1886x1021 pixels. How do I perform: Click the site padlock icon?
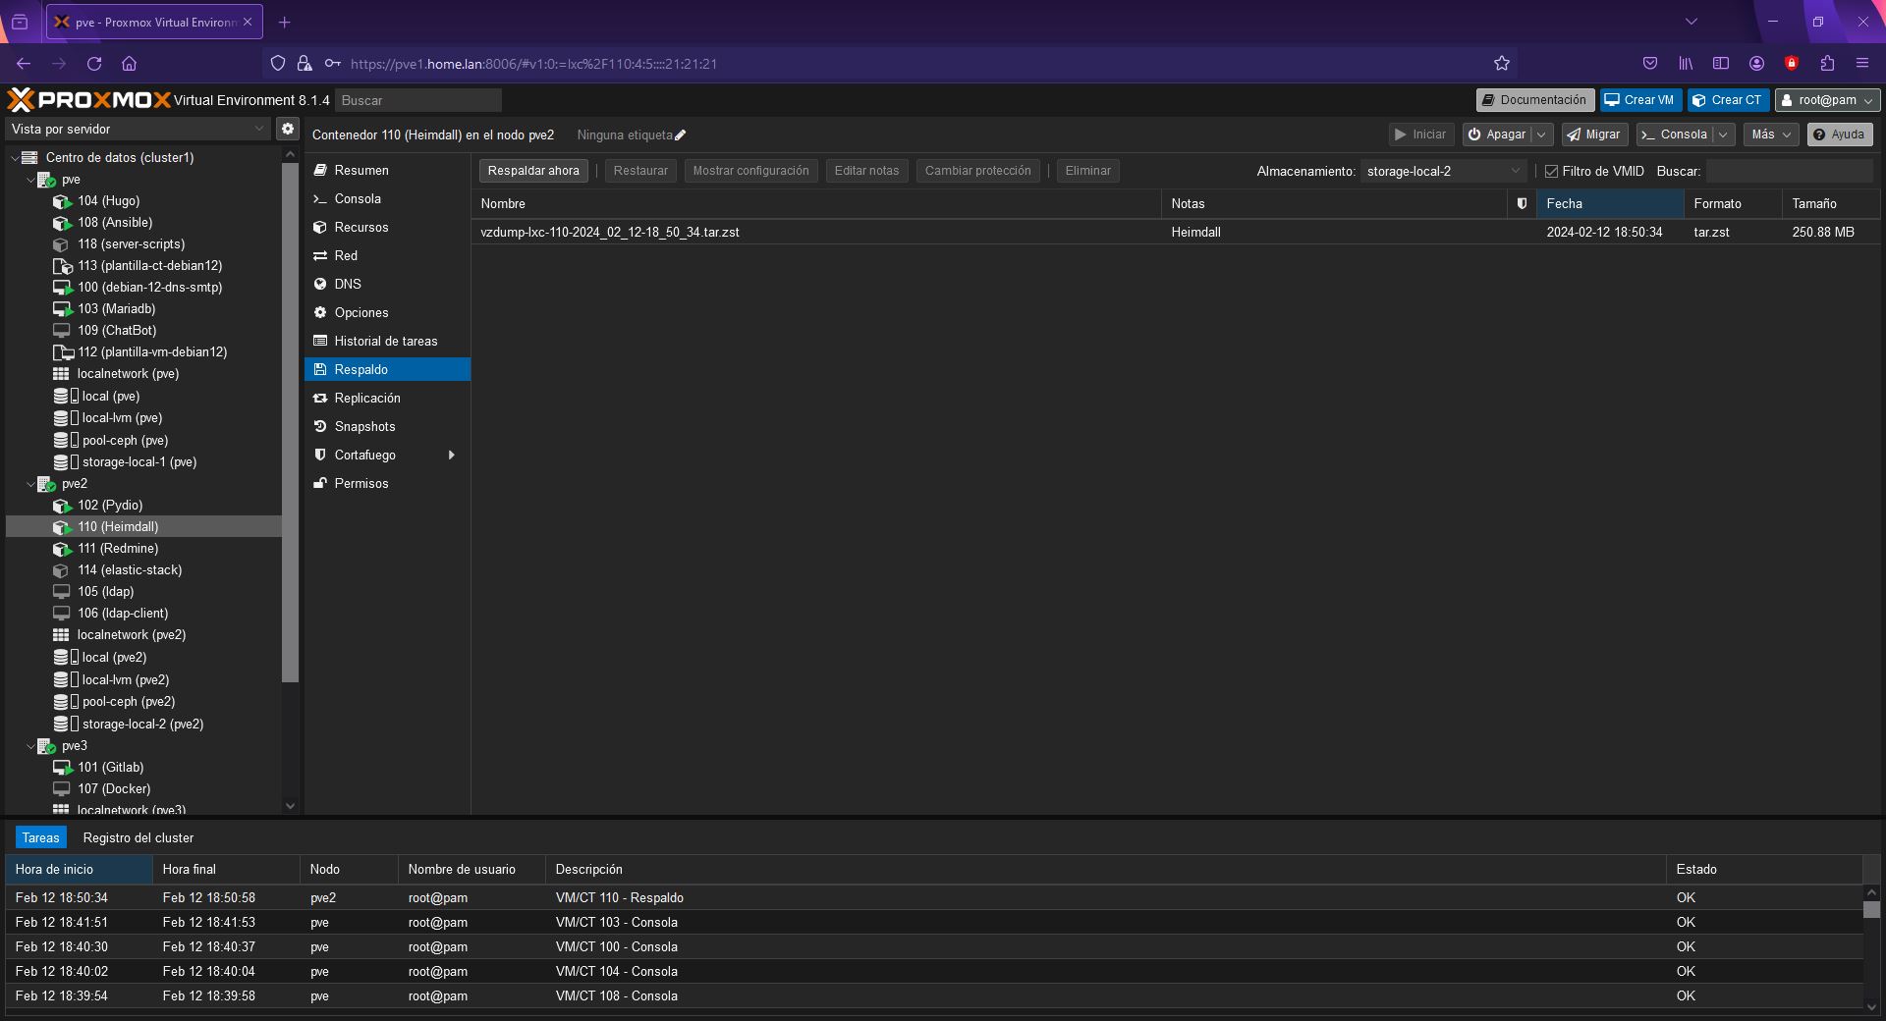[305, 64]
